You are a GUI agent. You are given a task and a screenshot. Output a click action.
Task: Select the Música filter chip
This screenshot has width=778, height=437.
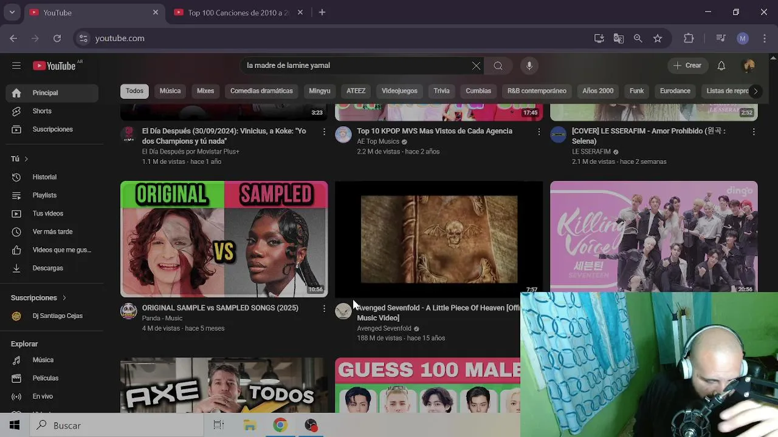click(170, 91)
